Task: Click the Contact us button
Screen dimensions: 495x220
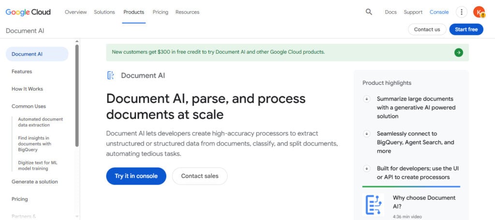Action: click(427, 29)
